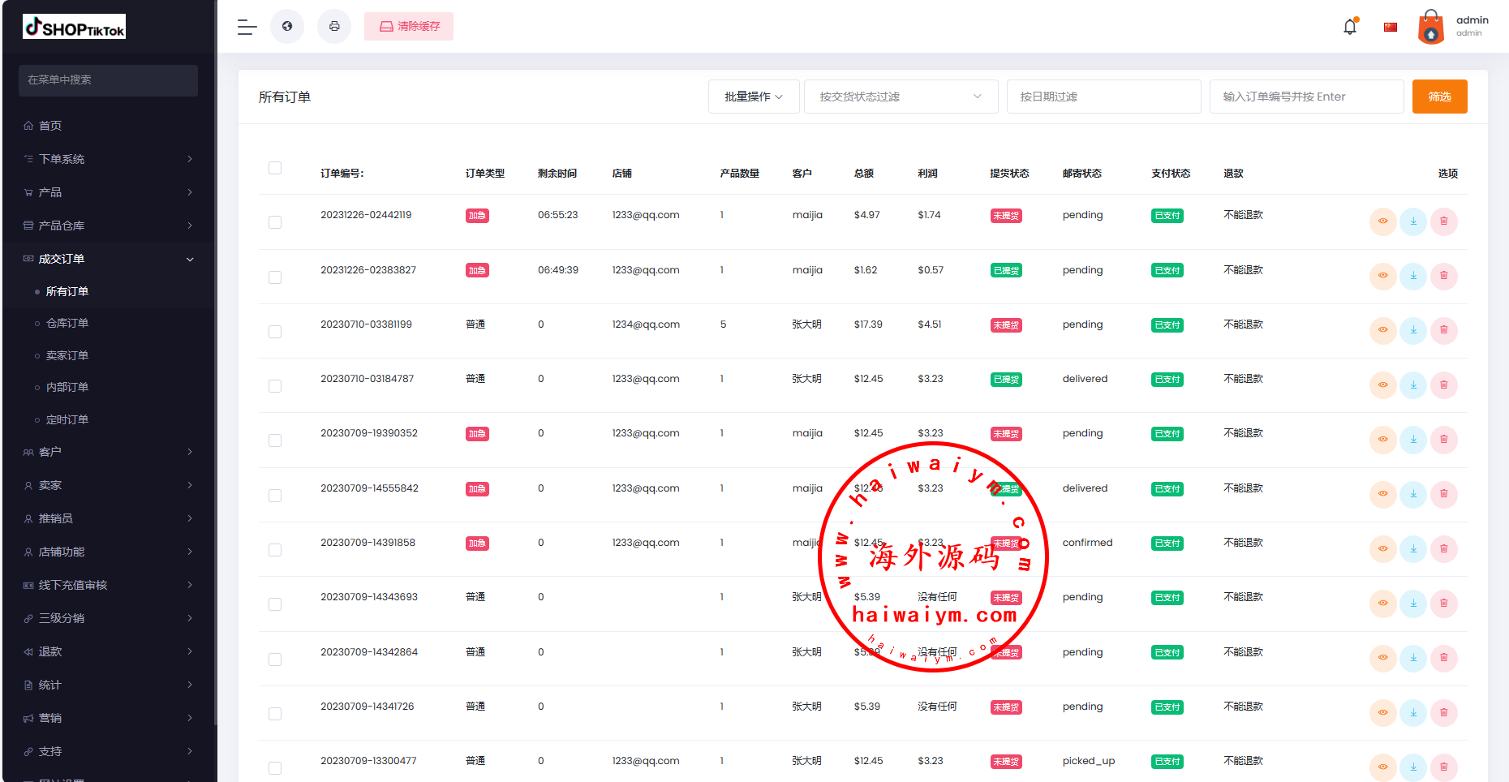Click the printer icon in top bar
This screenshot has height=782, width=1509.
tap(334, 27)
